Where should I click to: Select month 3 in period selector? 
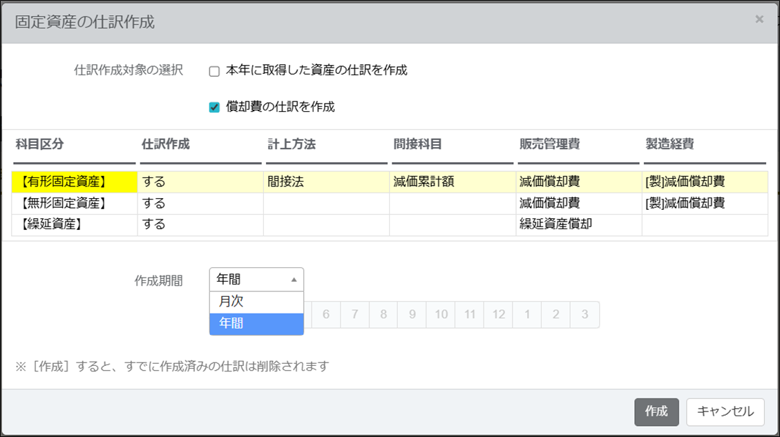[584, 315]
